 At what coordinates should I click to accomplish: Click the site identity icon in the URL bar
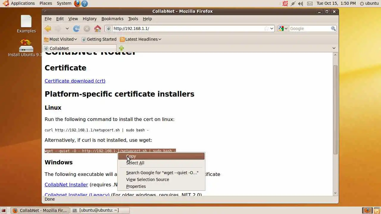pyautogui.click(x=109, y=29)
